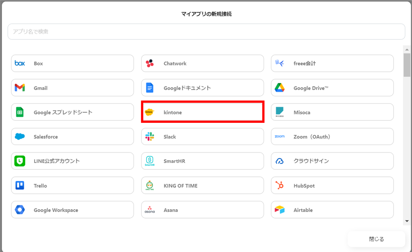Image resolution: width=412 pixels, height=252 pixels.
Task: Click the Salesforce cloud icon
Action: tap(20, 136)
